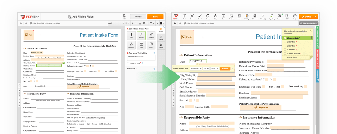
Task: Open the font size 14 dropdown
Action: coord(127,23)
